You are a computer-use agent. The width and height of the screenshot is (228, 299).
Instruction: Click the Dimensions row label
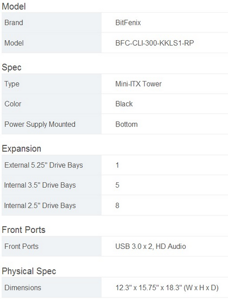23,287
